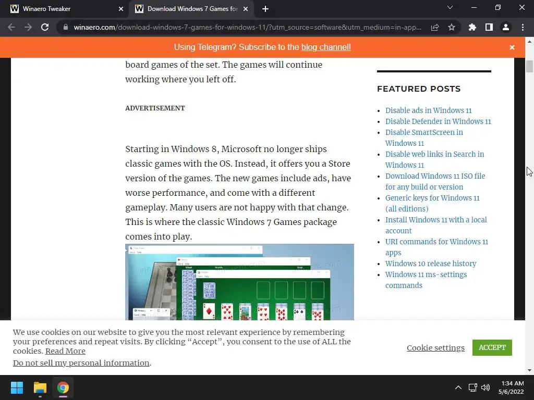The width and height of the screenshot is (534, 400).
Task: Open URI commands for Windows 11 apps
Action: pyautogui.click(x=436, y=247)
